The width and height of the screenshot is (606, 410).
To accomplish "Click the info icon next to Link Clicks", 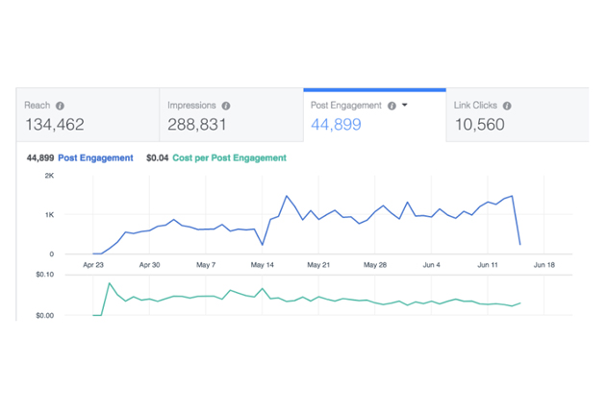I will click(x=507, y=106).
